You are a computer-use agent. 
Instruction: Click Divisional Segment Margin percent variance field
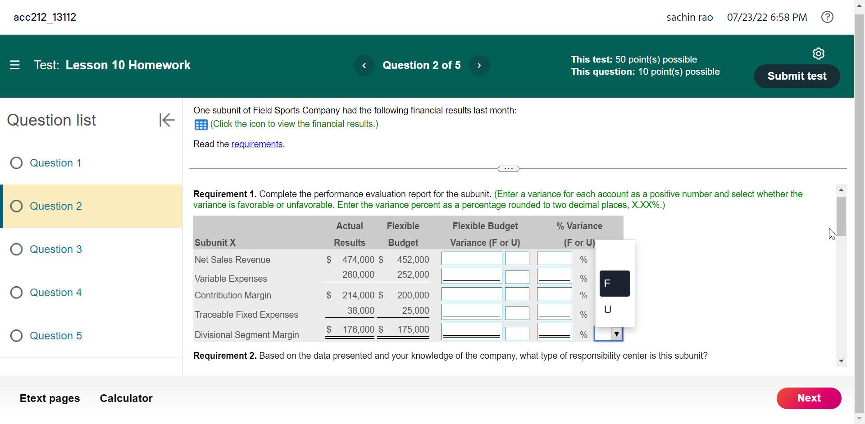pos(555,332)
